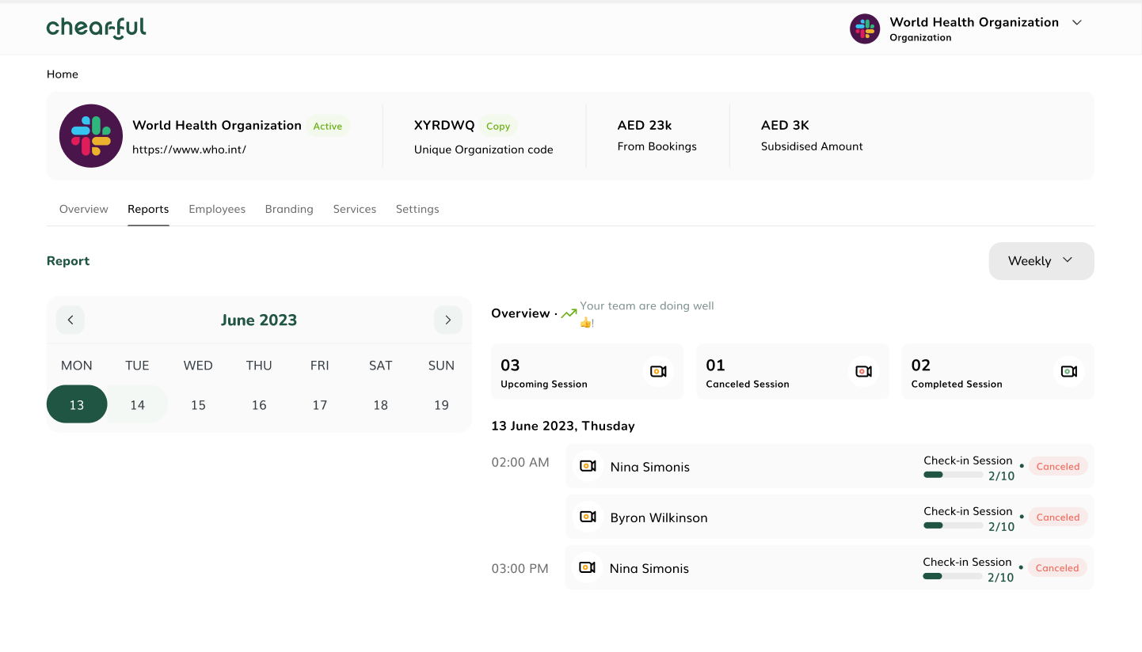Click the Canceled Session camera icon
This screenshot has width=1142, height=652.
863,371
